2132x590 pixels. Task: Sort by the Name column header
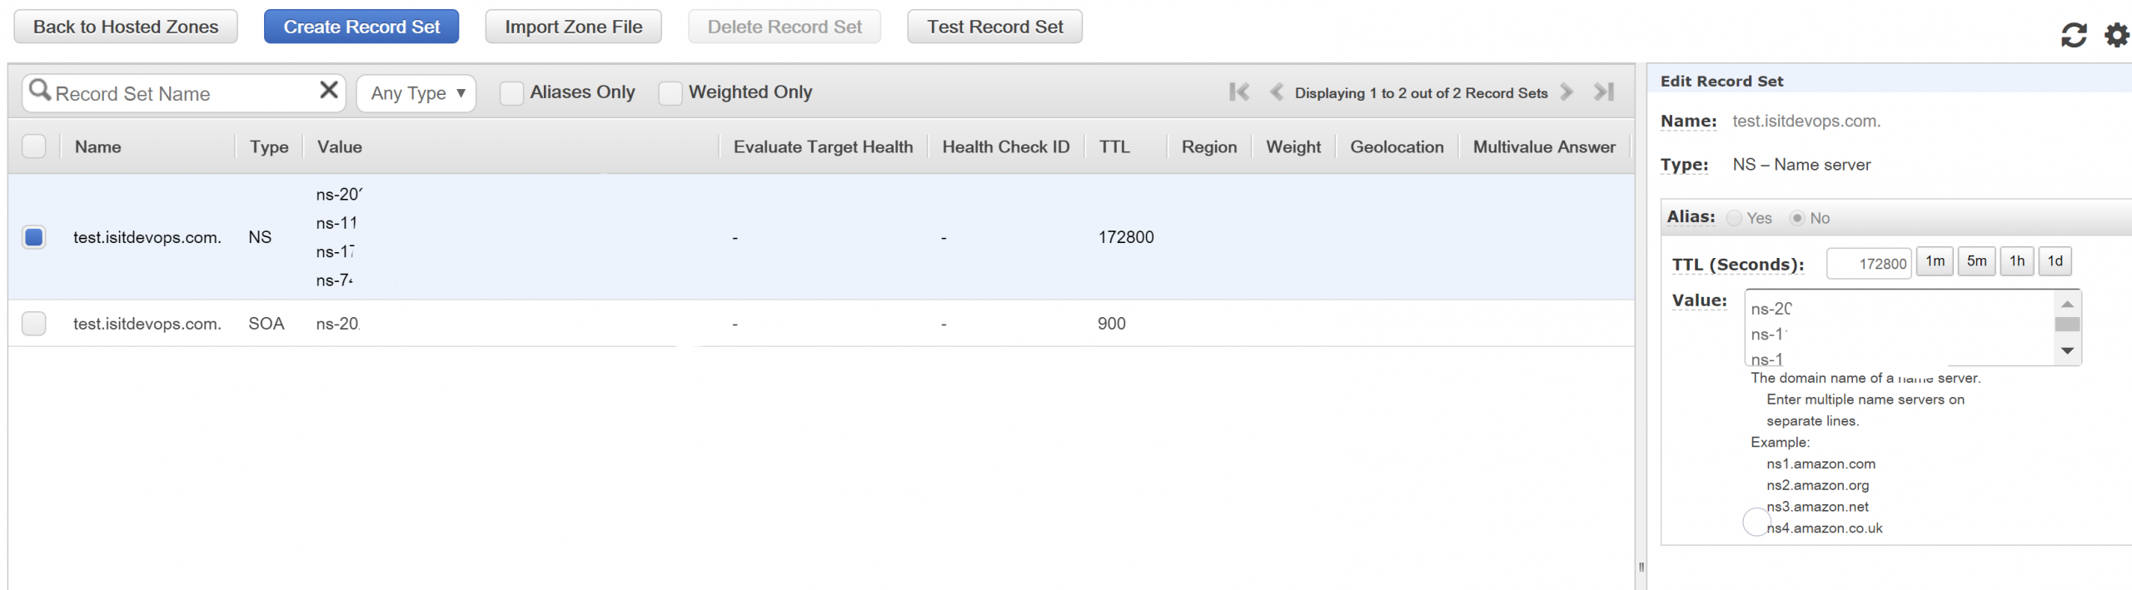(97, 147)
